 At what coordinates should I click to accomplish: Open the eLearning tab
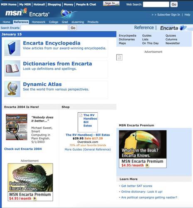78,22
